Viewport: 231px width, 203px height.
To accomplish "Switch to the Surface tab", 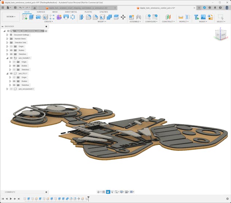I will (x=41, y=12).
